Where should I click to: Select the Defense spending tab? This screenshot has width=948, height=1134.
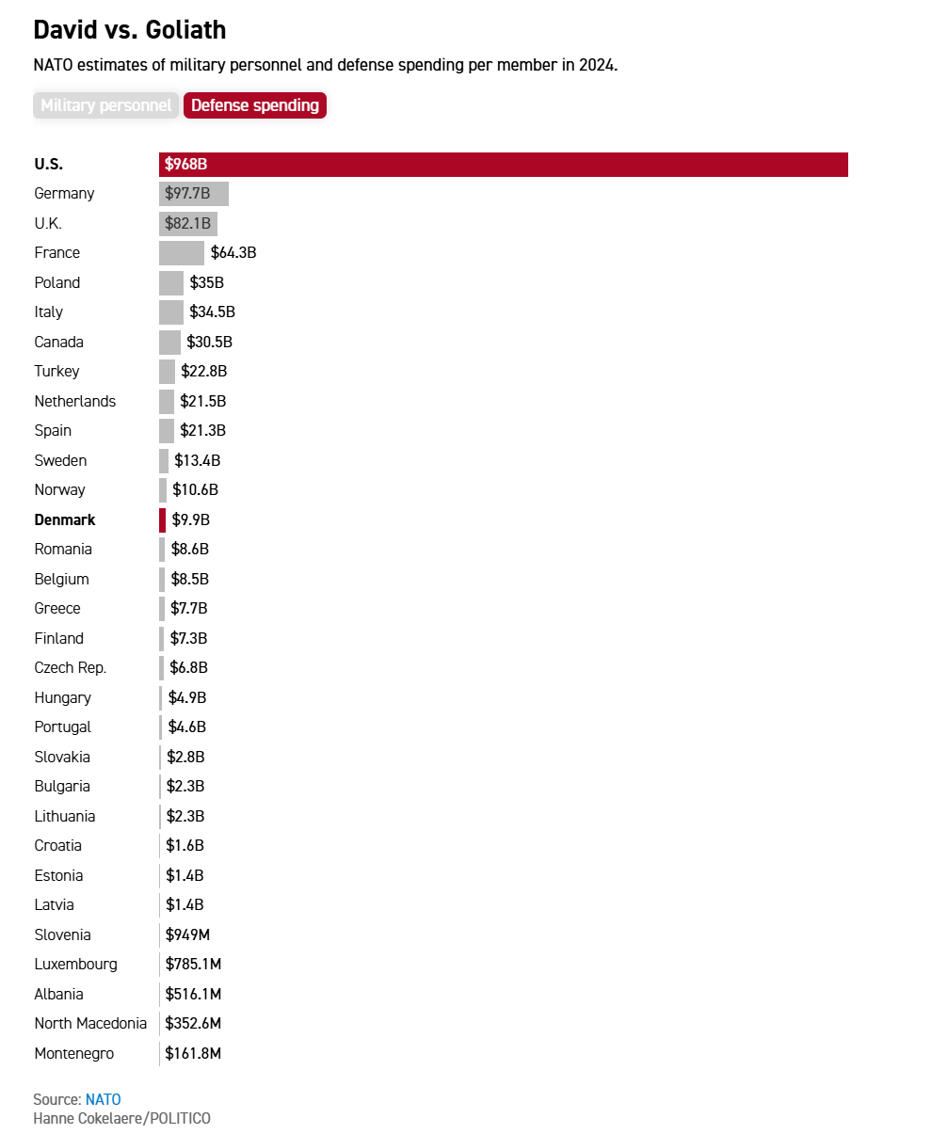(x=255, y=105)
